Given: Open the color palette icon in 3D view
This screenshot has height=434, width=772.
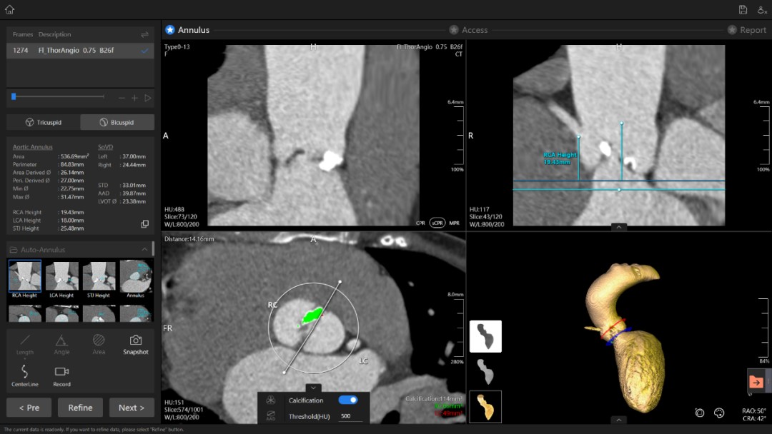Looking at the screenshot, I should pos(719,413).
